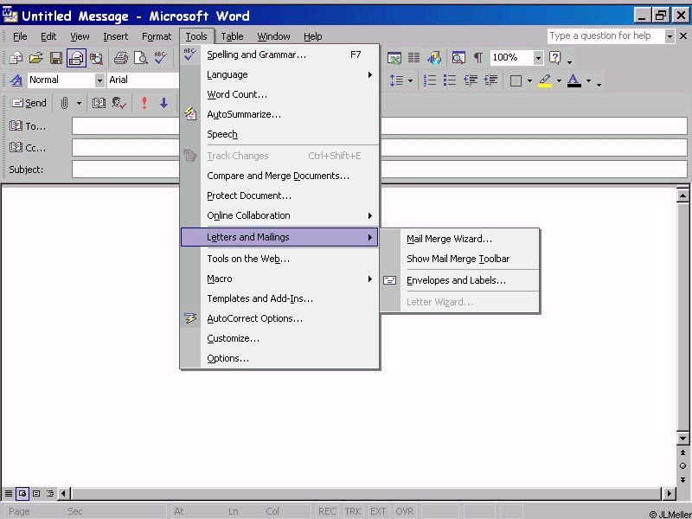Click the blue low importance arrow
692x519 pixels.
[163, 103]
